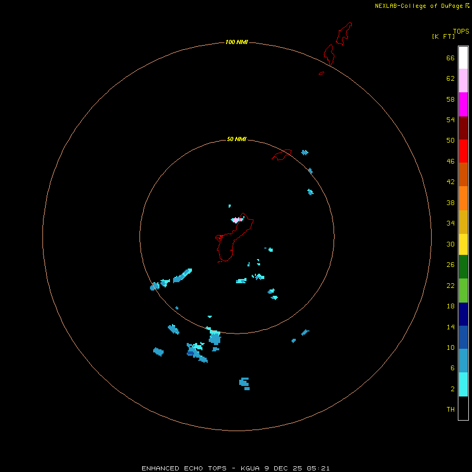Click the 2 legend value
Screen dimensions: 472x472
click(x=452, y=389)
